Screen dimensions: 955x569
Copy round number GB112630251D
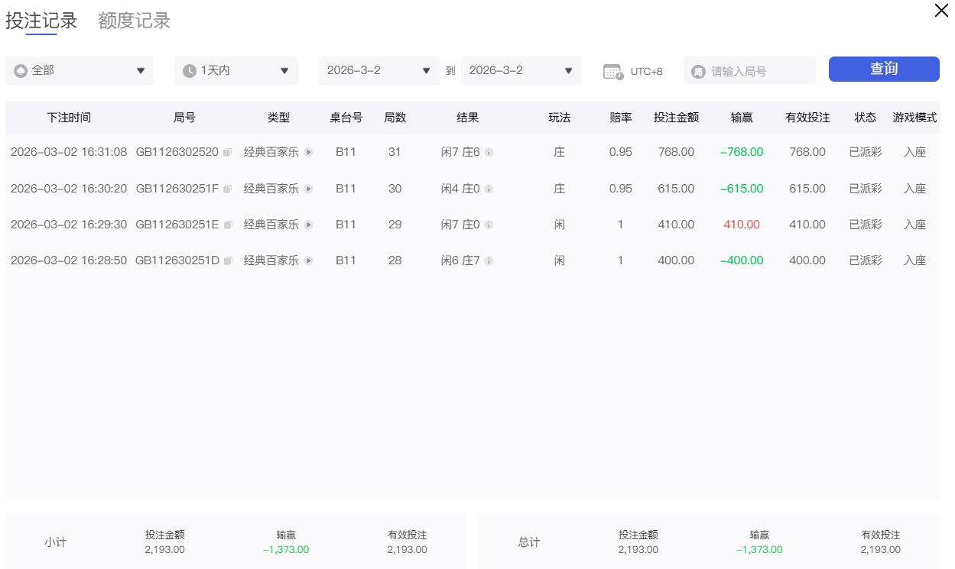point(227,261)
